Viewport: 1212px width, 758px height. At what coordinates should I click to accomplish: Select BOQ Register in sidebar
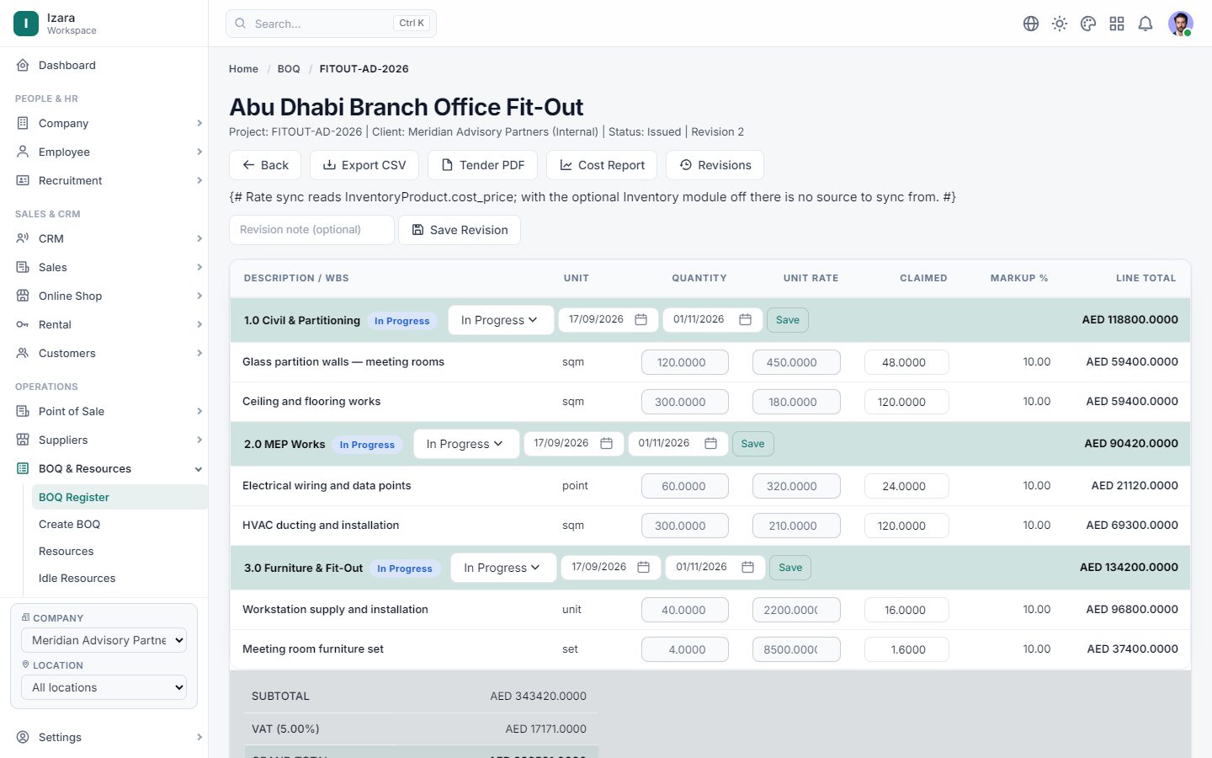tap(120, 497)
